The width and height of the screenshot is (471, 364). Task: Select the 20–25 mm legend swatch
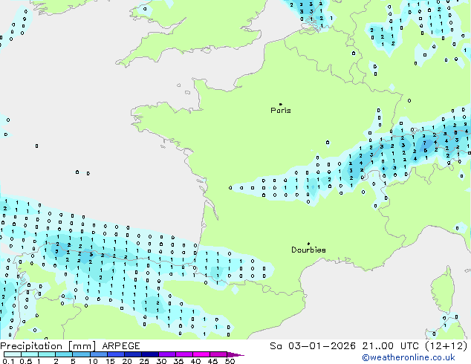[132, 354]
